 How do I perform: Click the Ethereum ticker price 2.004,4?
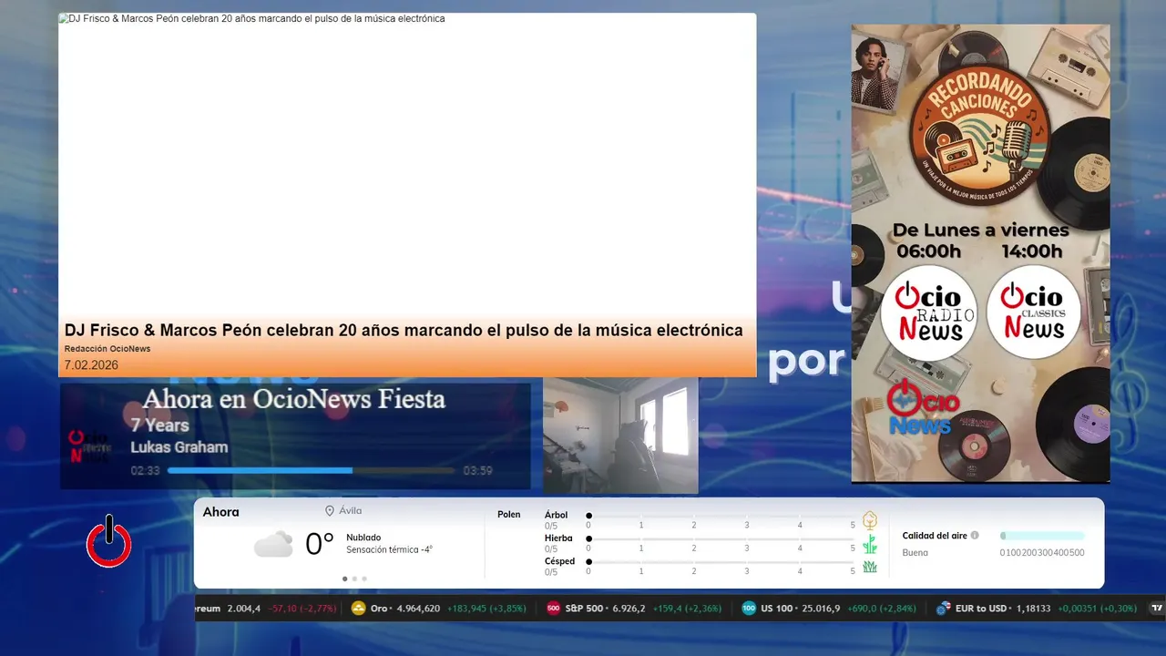244,609
